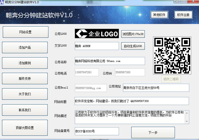The width and height of the screenshot is (199, 140).
Task: Click the 翱奔分分钟建站软件V1.0 banner title
Action: tap(39, 15)
